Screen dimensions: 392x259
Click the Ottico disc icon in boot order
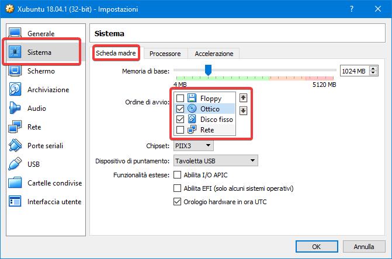pos(192,108)
